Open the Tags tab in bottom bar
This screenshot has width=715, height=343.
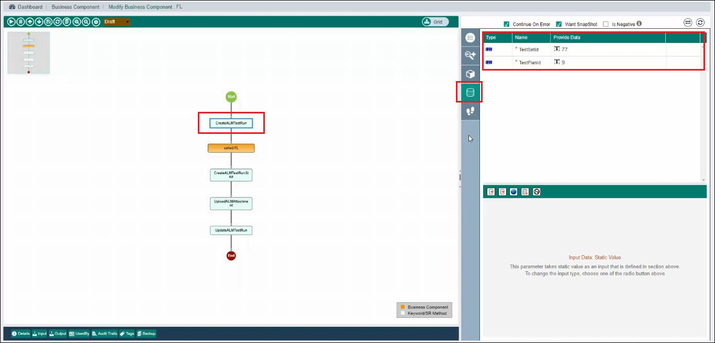pyautogui.click(x=127, y=334)
